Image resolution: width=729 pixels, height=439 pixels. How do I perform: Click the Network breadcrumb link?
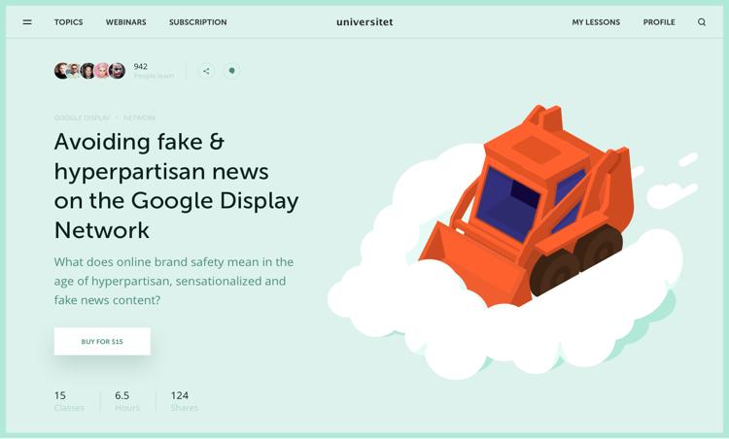tap(139, 118)
